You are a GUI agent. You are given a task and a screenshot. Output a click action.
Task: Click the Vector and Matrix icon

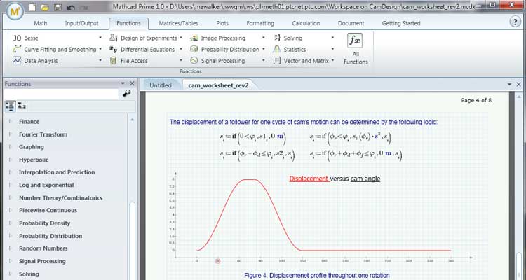(277, 61)
